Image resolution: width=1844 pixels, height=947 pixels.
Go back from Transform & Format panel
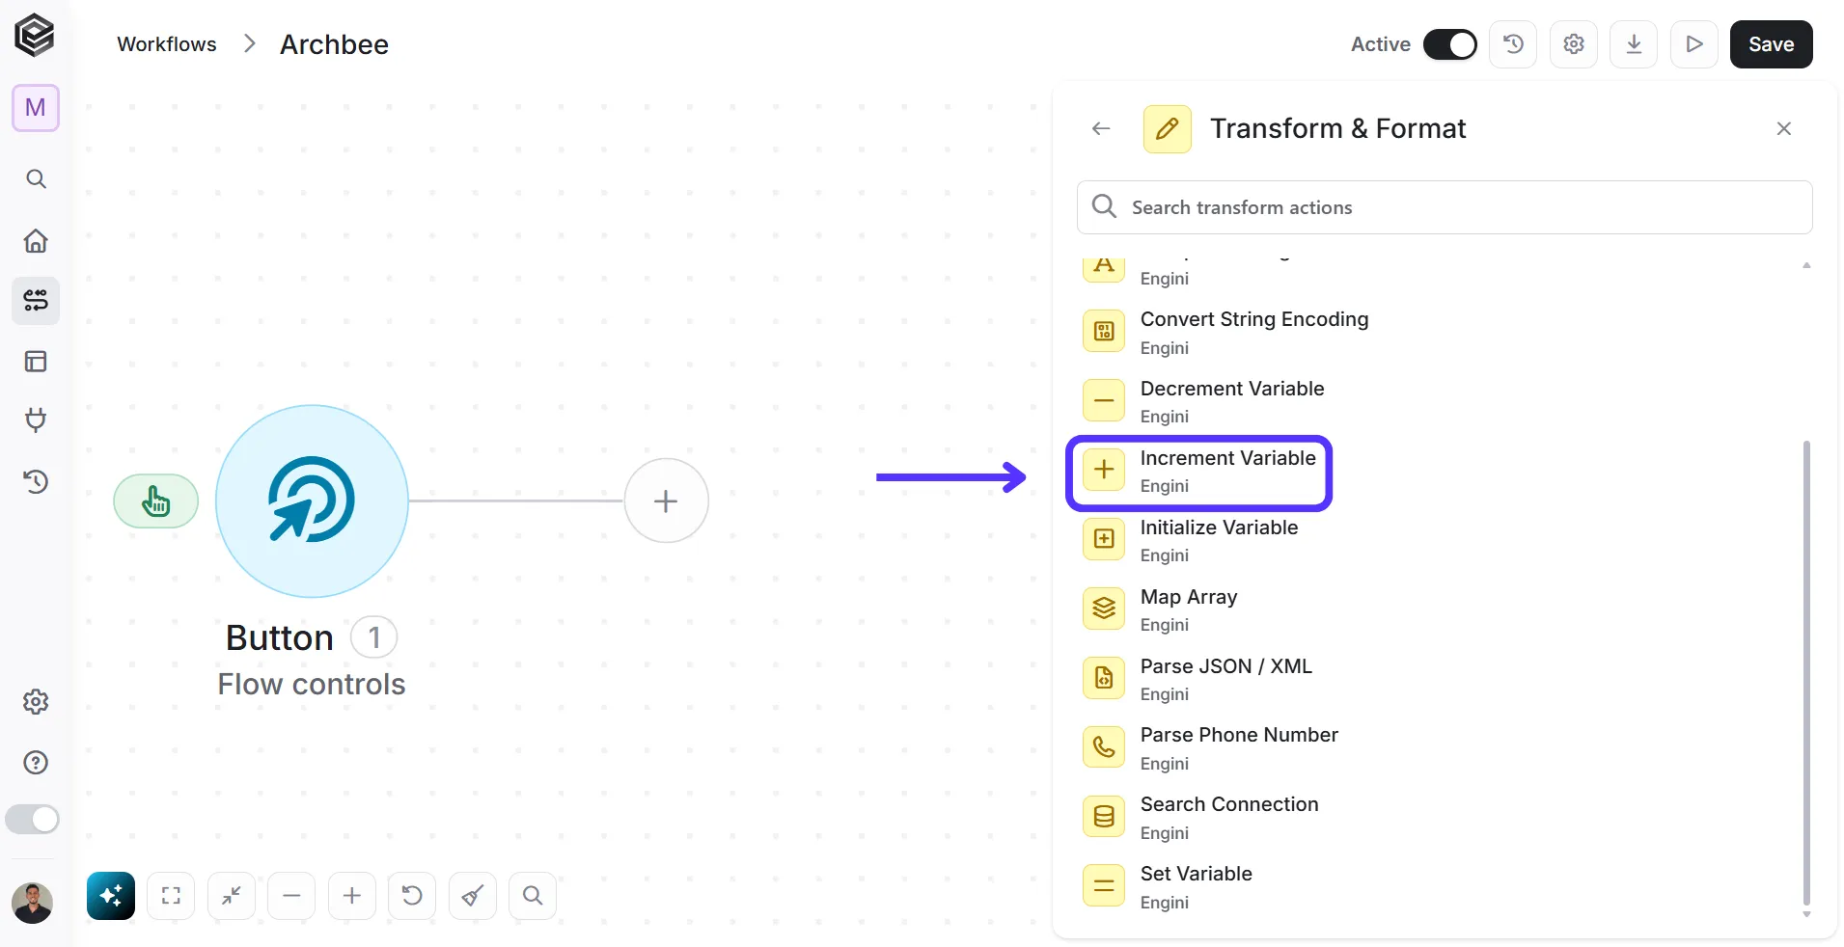tap(1101, 128)
